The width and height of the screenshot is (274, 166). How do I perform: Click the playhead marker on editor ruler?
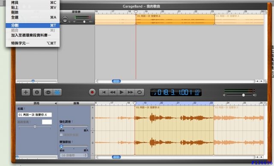135,103
